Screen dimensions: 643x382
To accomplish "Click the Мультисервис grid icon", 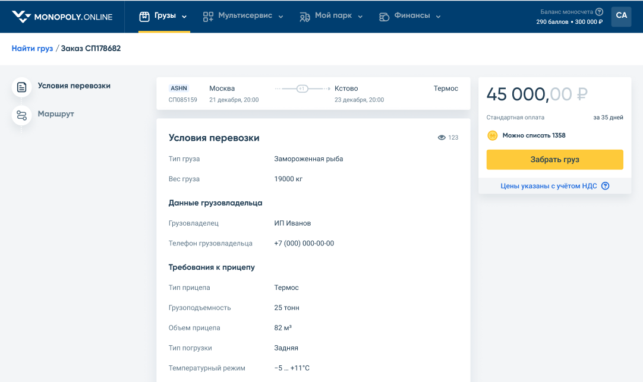I will pyautogui.click(x=209, y=17).
